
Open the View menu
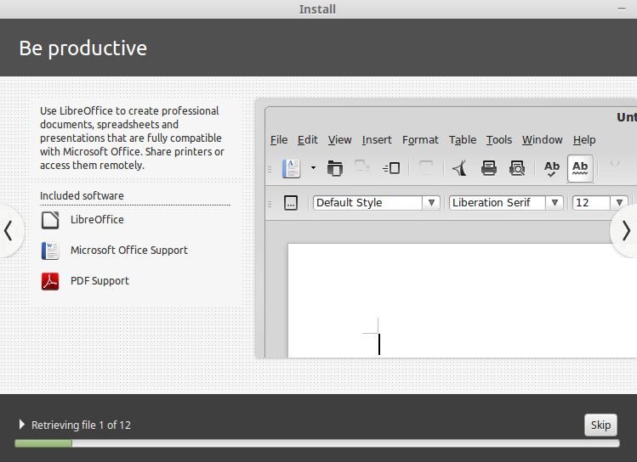tap(339, 140)
